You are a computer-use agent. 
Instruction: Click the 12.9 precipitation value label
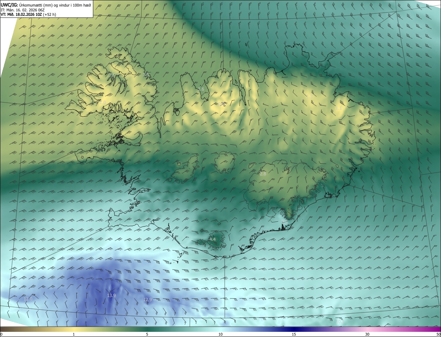(x=147, y=299)
